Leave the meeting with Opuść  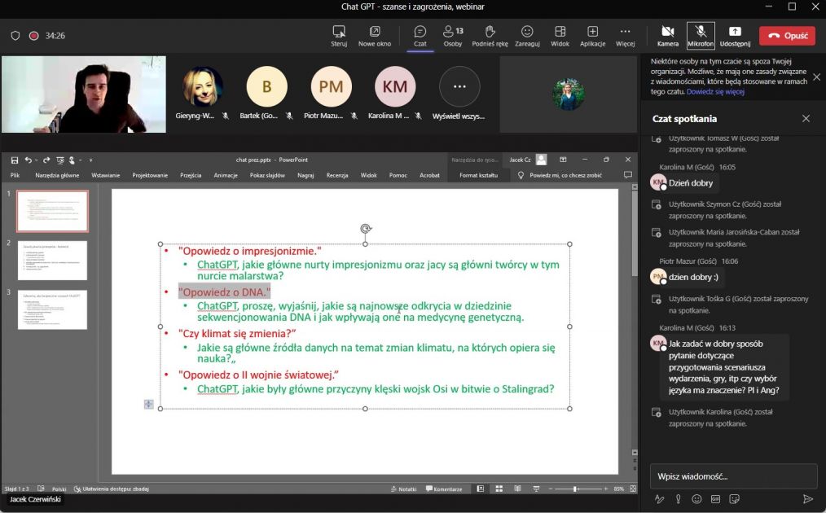click(788, 36)
